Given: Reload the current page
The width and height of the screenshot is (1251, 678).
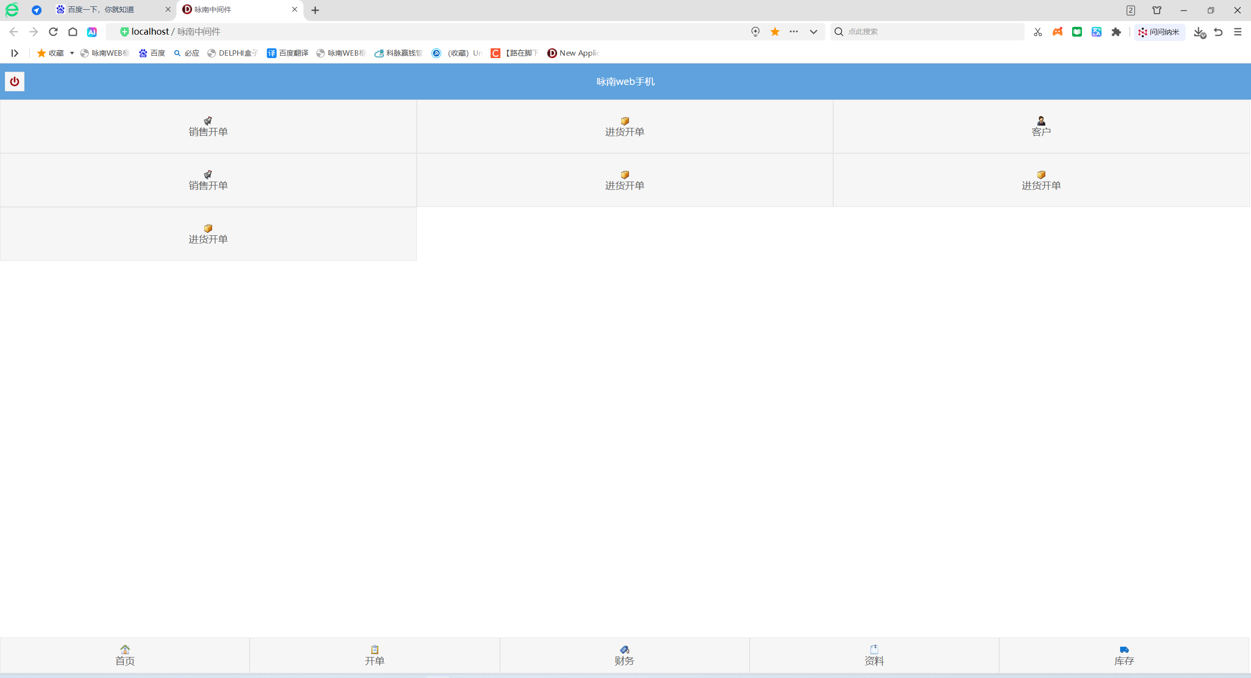Looking at the screenshot, I should click(x=53, y=32).
